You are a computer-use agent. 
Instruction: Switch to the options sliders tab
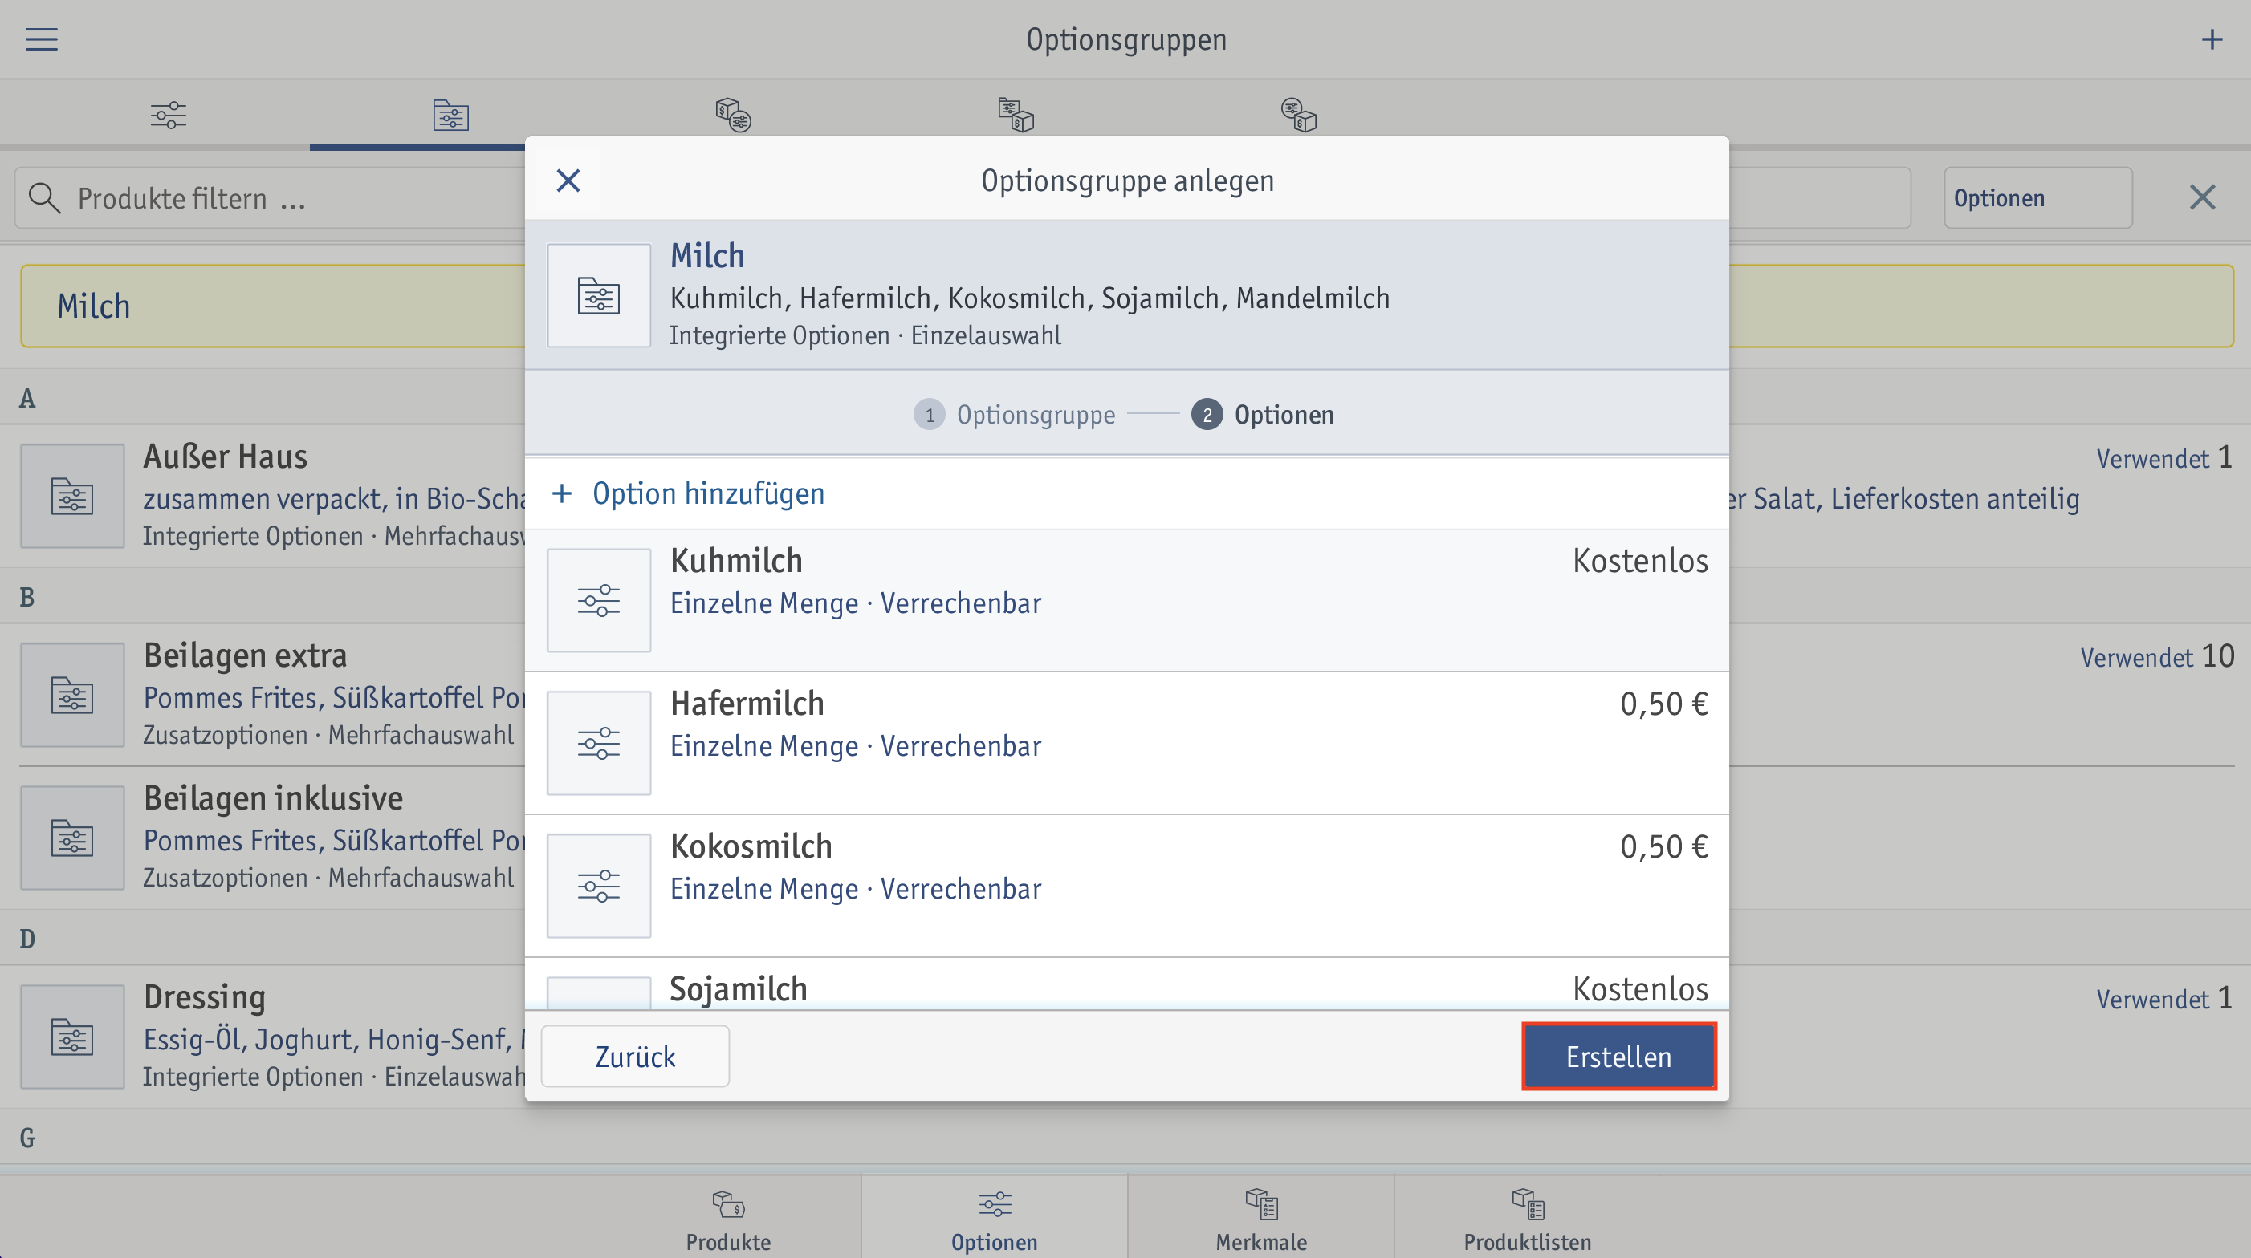168,116
